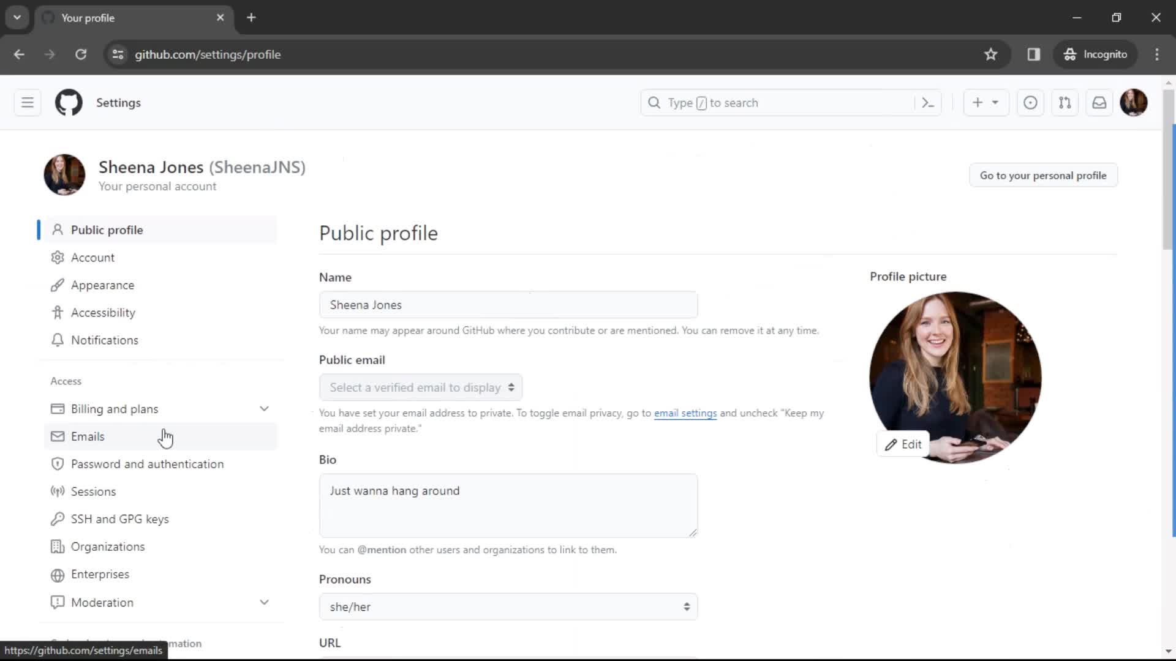The image size is (1176, 661).
Task: Open the hamburger navigation menu
Action: (x=28, y=103)
